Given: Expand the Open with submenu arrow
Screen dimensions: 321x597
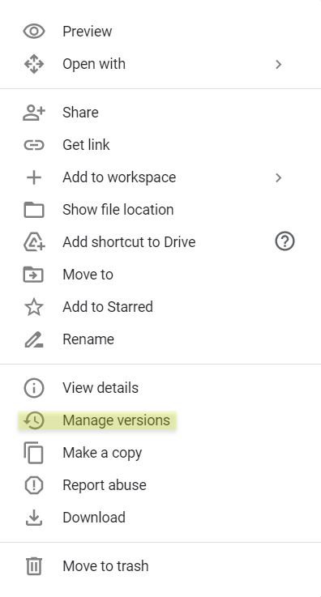Looking at the screenshot, I should [278, 64].
